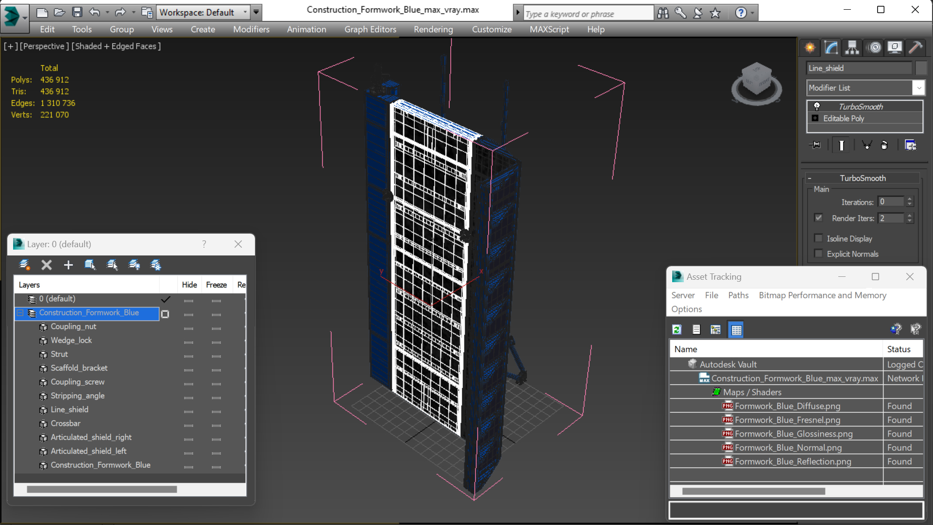Make 0 (default) layer current via checkmark
The image size is (933, 525).
(165, 299)
